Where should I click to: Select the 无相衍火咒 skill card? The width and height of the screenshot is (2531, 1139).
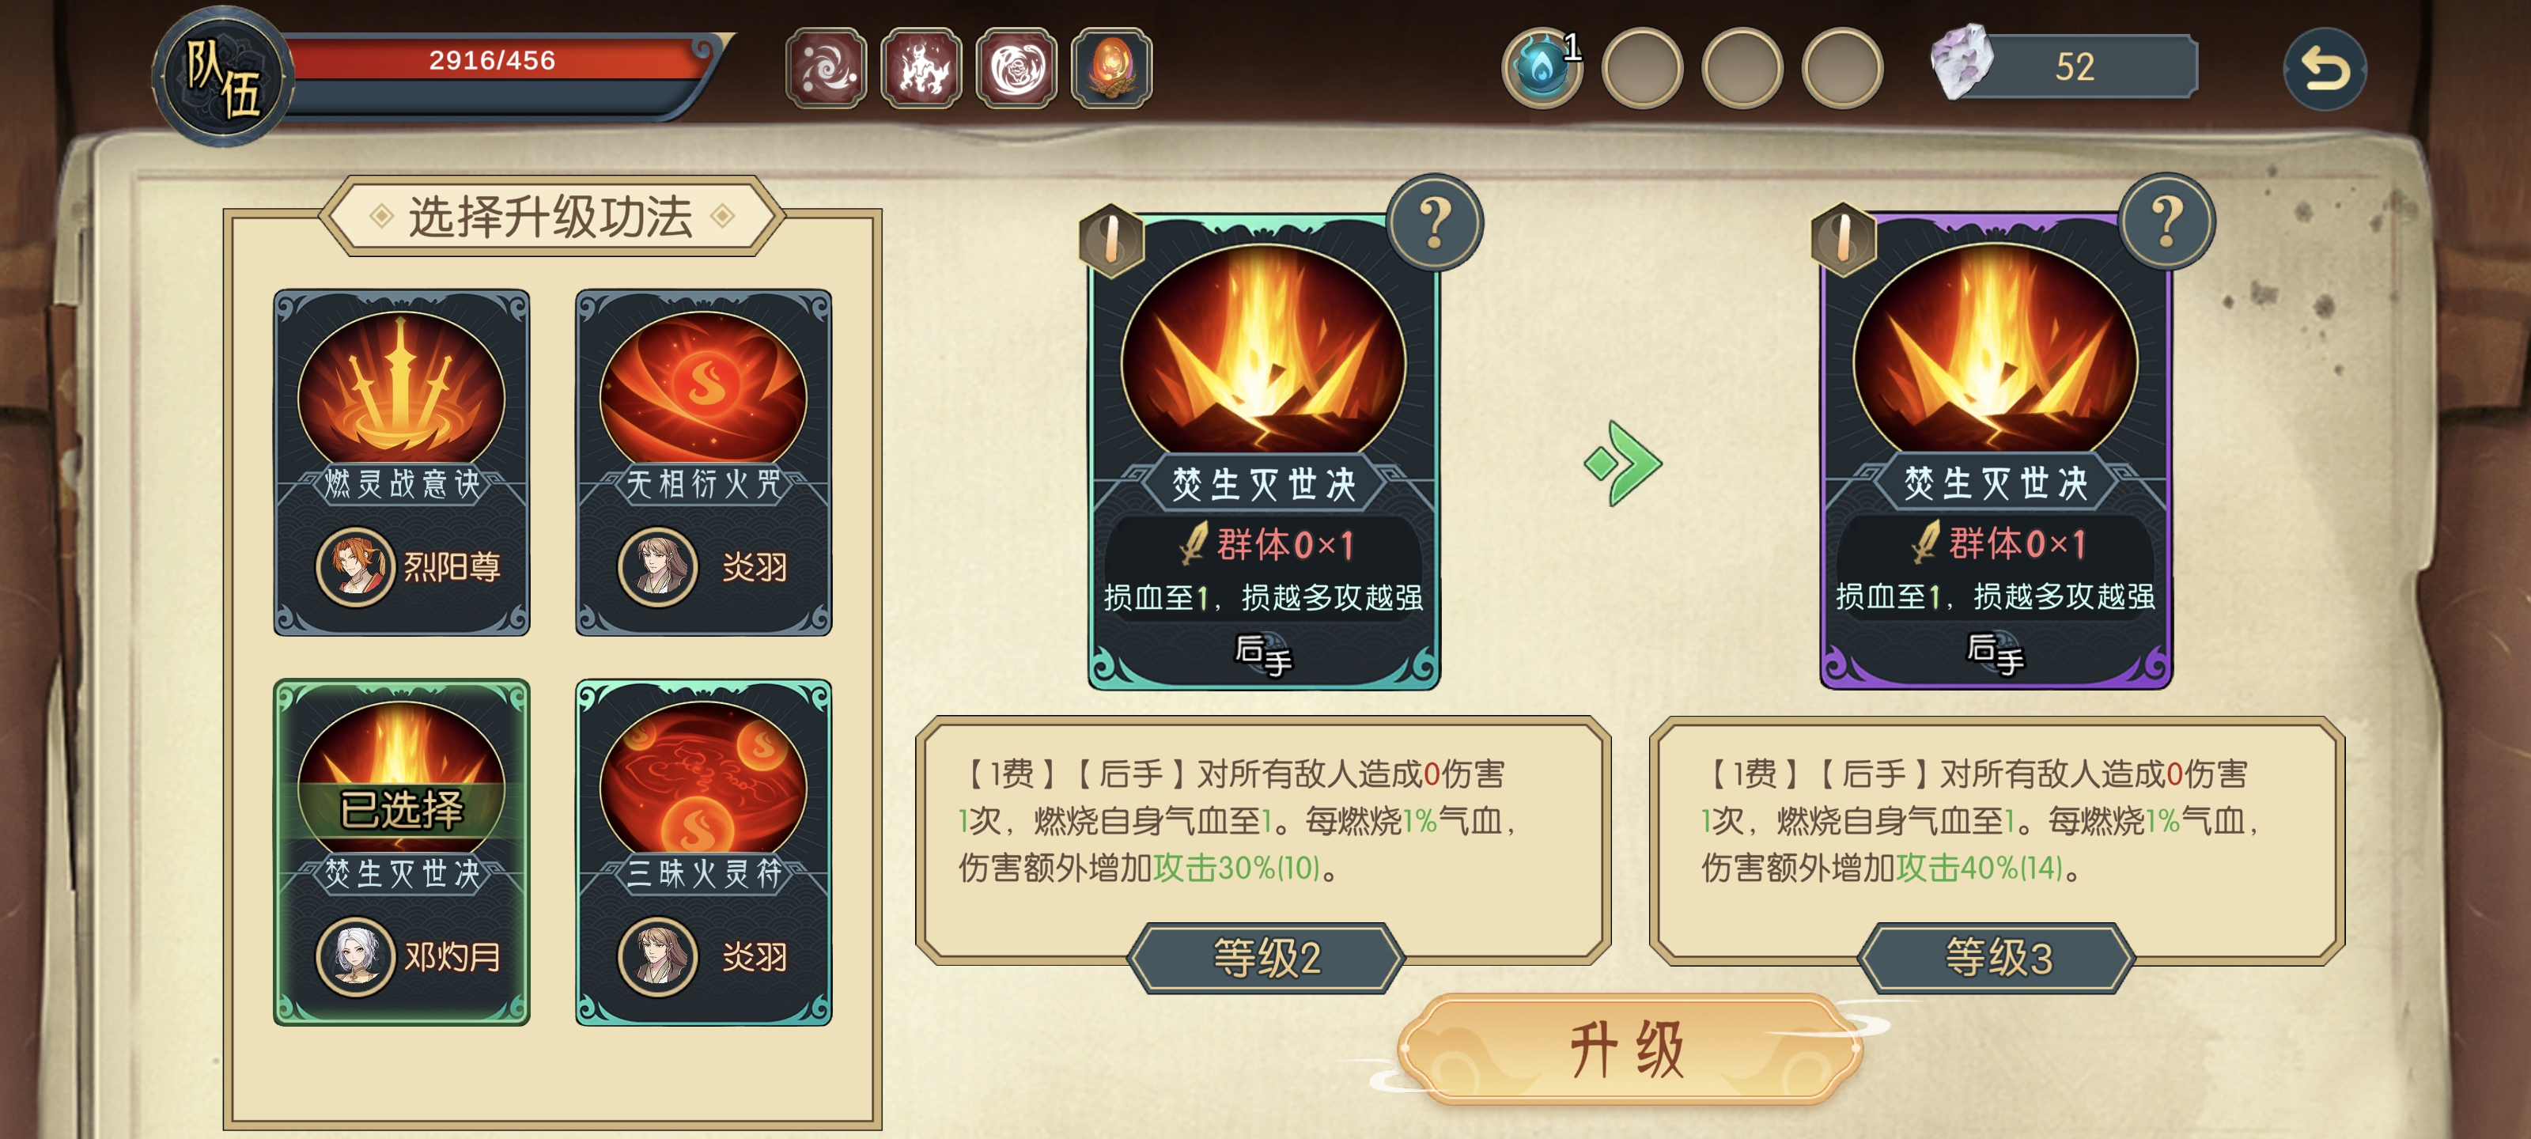click(703, 462)
